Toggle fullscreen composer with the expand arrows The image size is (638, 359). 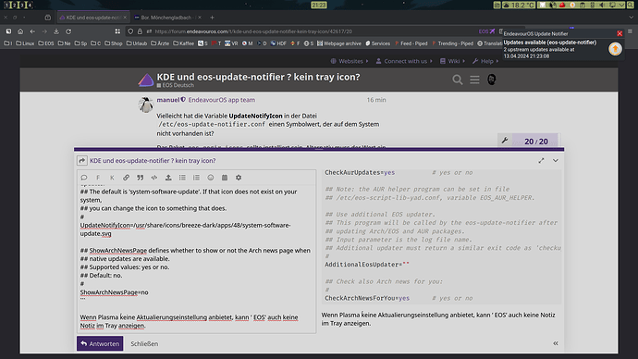(x=541, y=161)
